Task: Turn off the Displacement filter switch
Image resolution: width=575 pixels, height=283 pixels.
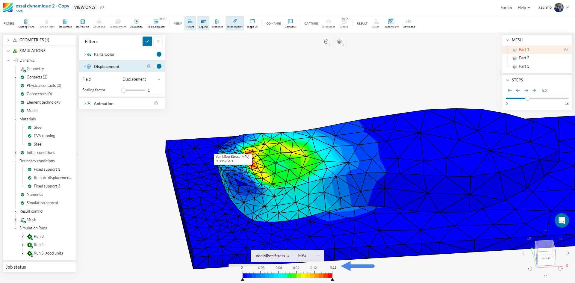Action: [158, 66]
